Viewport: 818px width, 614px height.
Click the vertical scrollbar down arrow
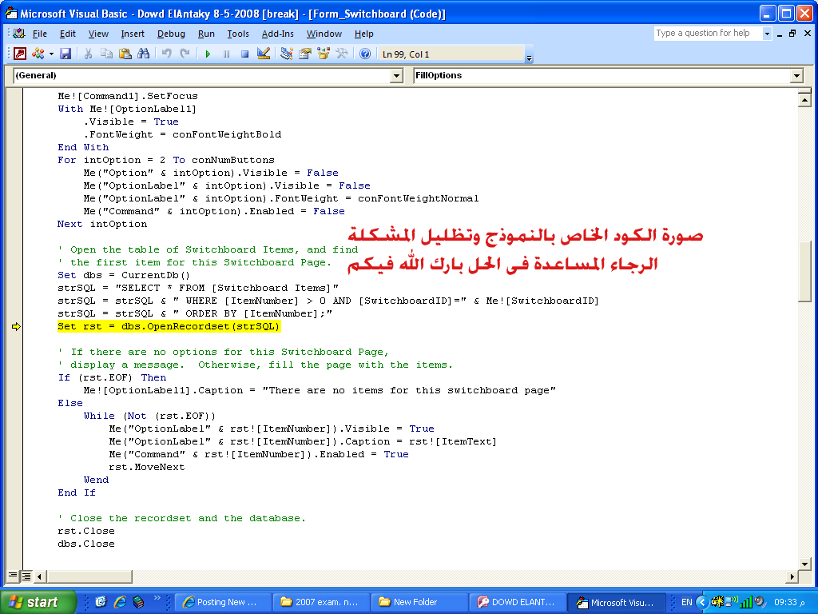(x=804, y=564)
